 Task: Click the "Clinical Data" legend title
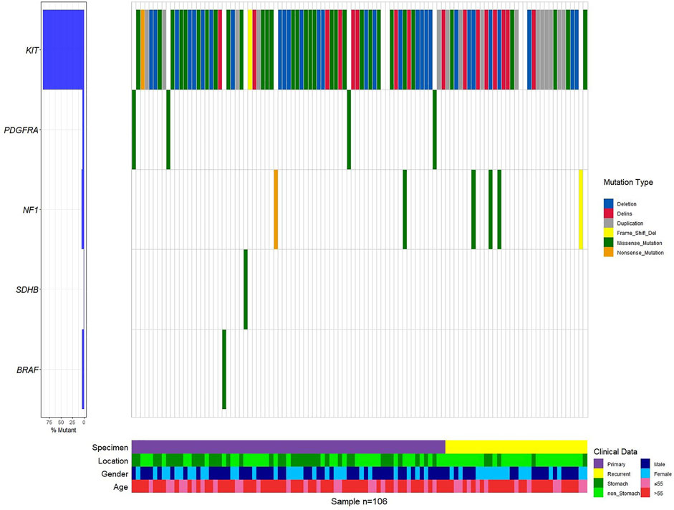coord(615,451)
